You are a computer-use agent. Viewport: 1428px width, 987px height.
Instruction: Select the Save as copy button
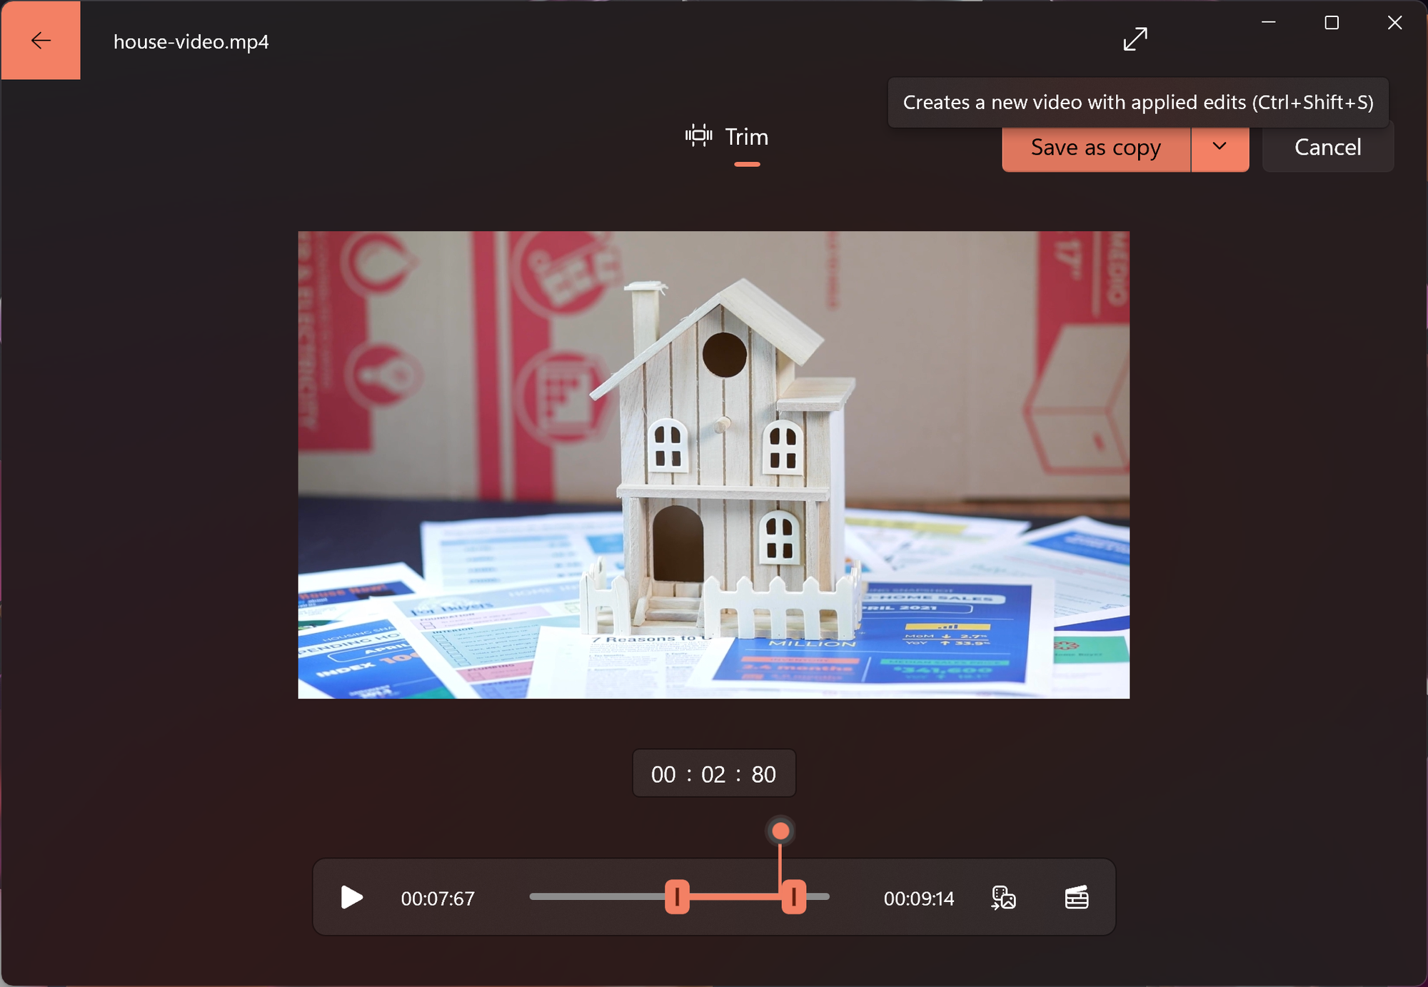1095,148
